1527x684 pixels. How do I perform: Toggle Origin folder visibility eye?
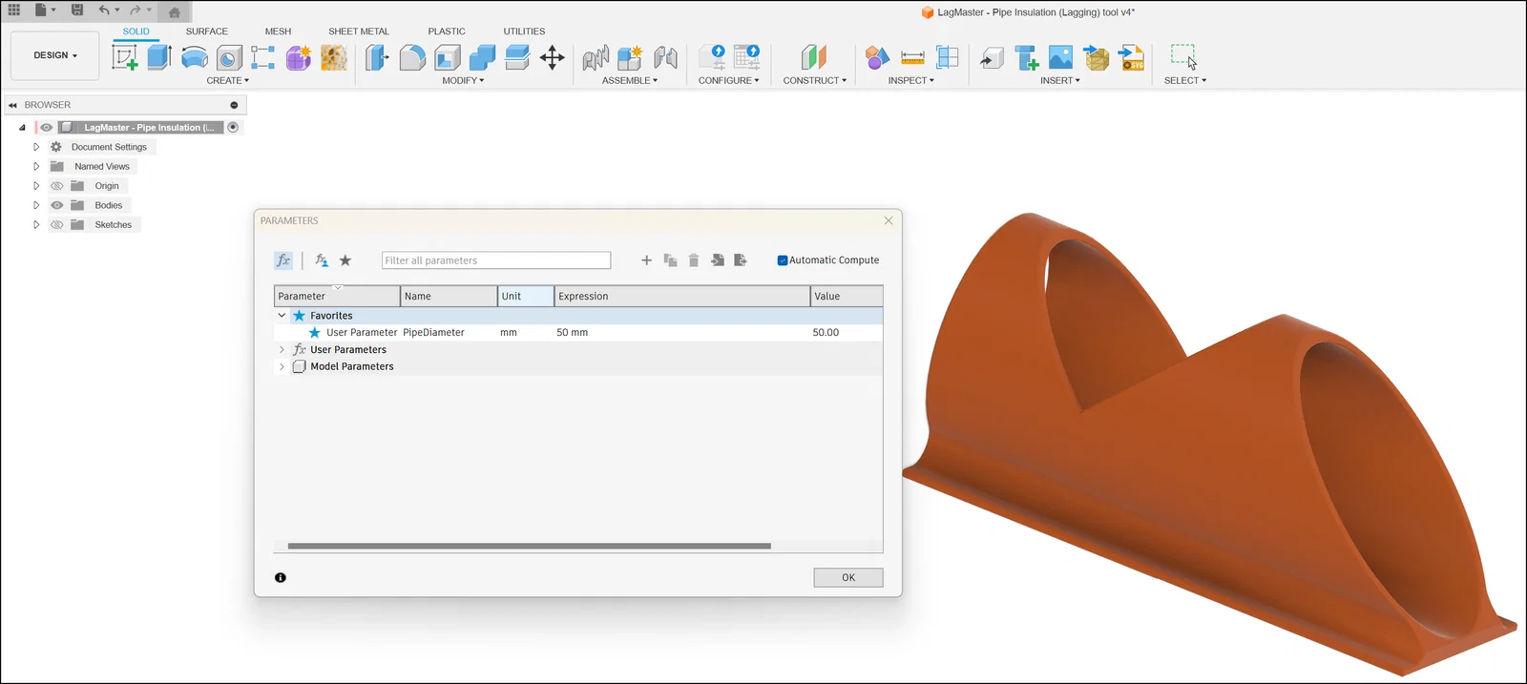pyautogui.click(x=57, y=186)
